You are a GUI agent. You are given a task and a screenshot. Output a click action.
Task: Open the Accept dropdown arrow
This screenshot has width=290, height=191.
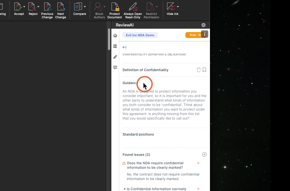(24, 7)
